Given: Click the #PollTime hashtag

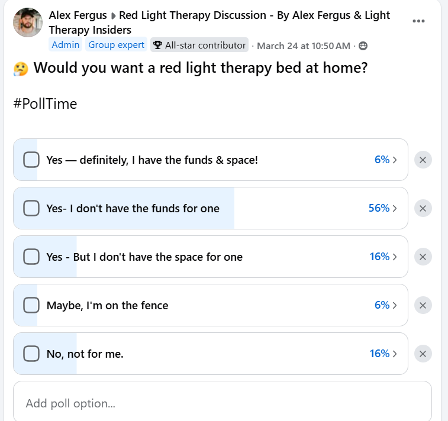Looking at the screenshot, I should (x=45, y=104).
